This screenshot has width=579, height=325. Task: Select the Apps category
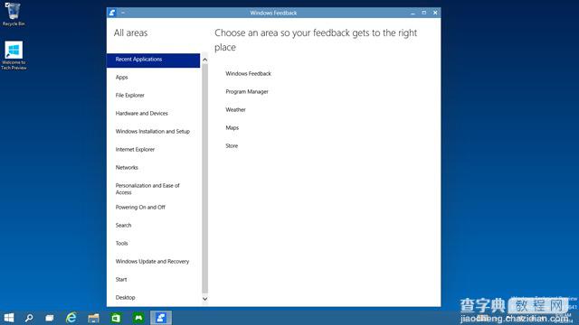pyautogui.click(x=121, y=78)
